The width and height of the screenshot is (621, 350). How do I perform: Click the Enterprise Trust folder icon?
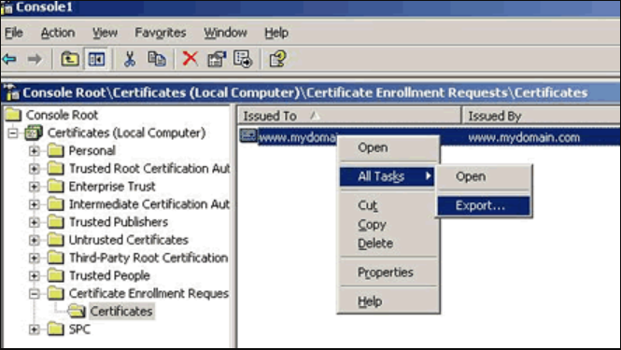55,186
